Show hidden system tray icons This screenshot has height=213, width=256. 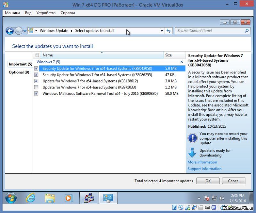(x=199, y=198)
